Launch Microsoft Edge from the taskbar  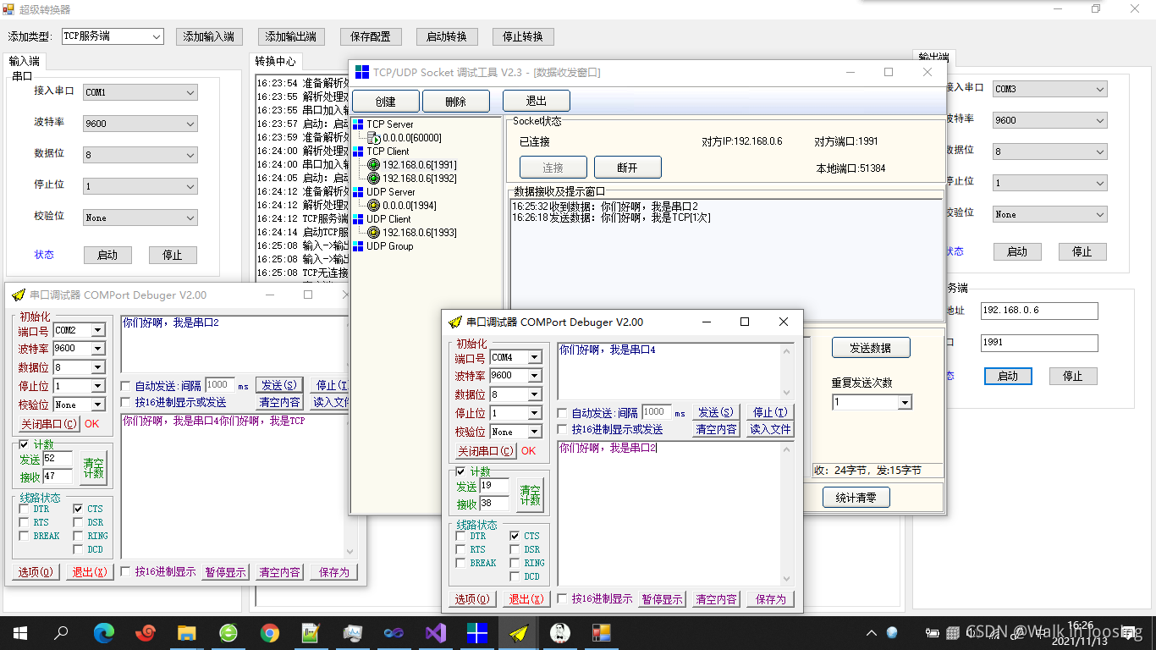click(x=103, y=632)
